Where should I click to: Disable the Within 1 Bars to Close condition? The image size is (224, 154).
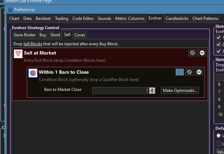189,72
